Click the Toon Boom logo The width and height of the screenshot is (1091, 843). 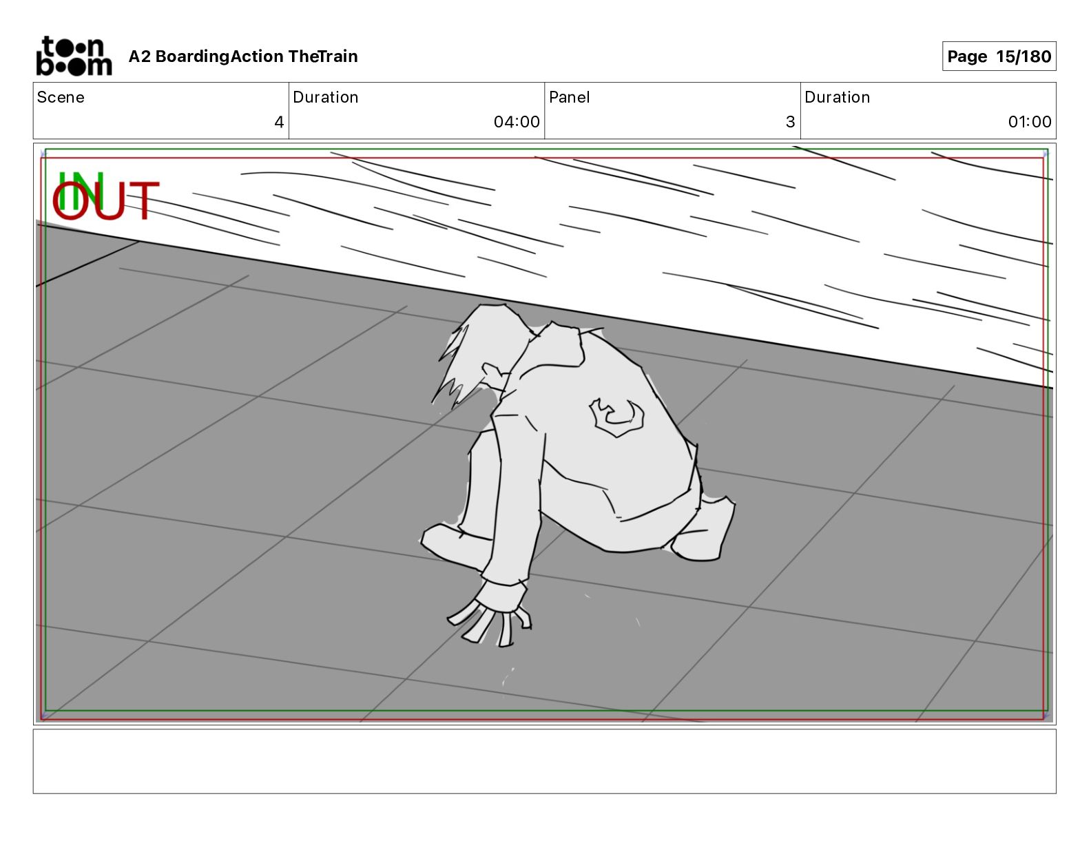tap(74, 56)
